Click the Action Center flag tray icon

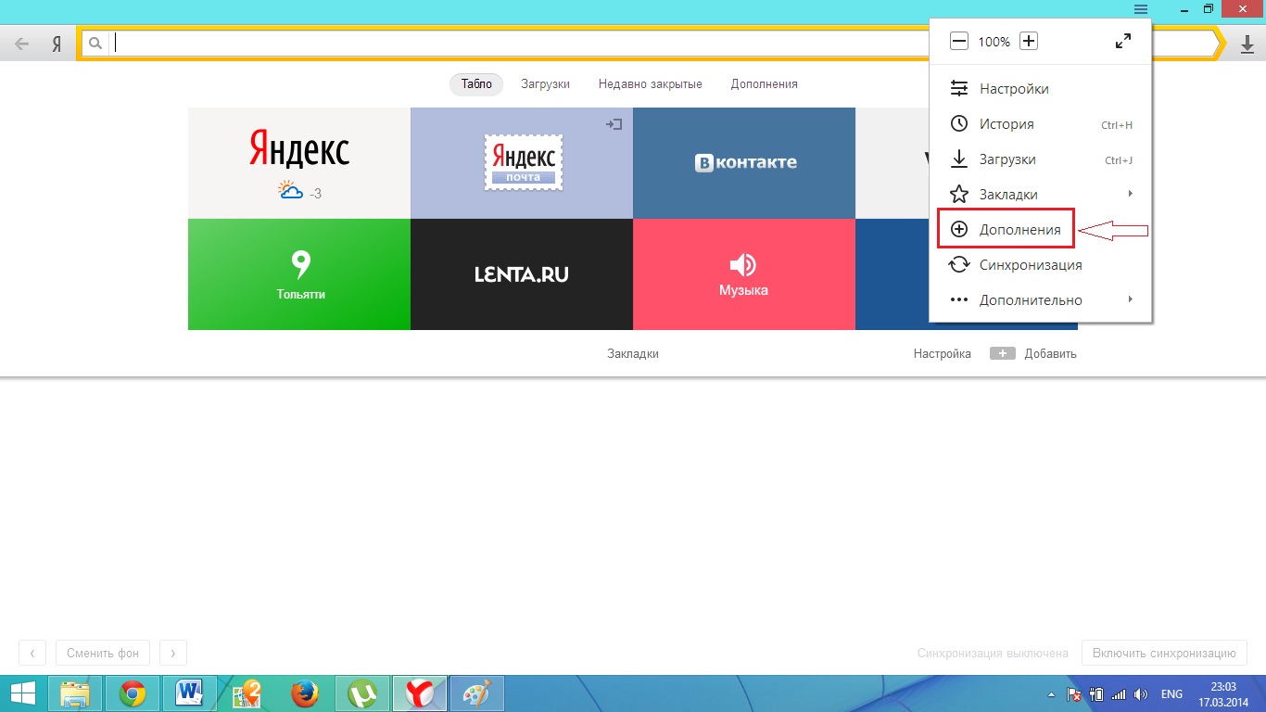[1075, 694]
